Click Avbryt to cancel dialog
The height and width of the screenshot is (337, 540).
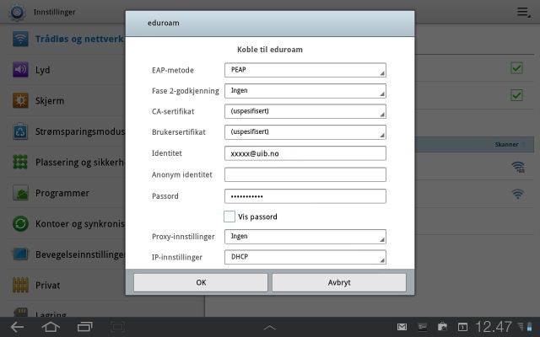click(339, 282)
